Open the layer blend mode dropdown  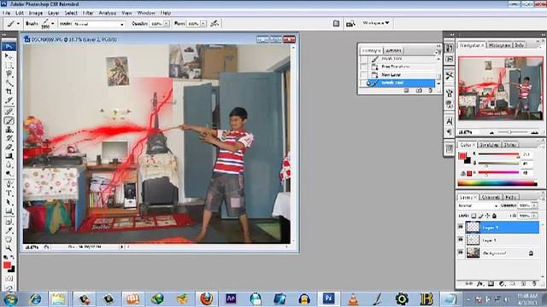coord(478,206)
